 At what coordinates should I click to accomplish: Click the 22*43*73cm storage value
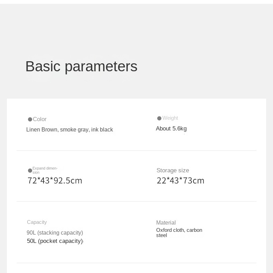tap(180, 180)
